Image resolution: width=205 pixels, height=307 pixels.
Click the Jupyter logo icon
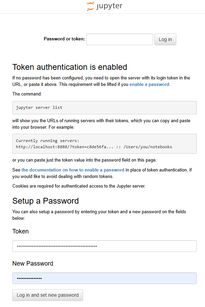point(91,6)
